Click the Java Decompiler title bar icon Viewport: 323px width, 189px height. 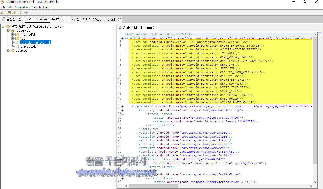click(2, 2)
